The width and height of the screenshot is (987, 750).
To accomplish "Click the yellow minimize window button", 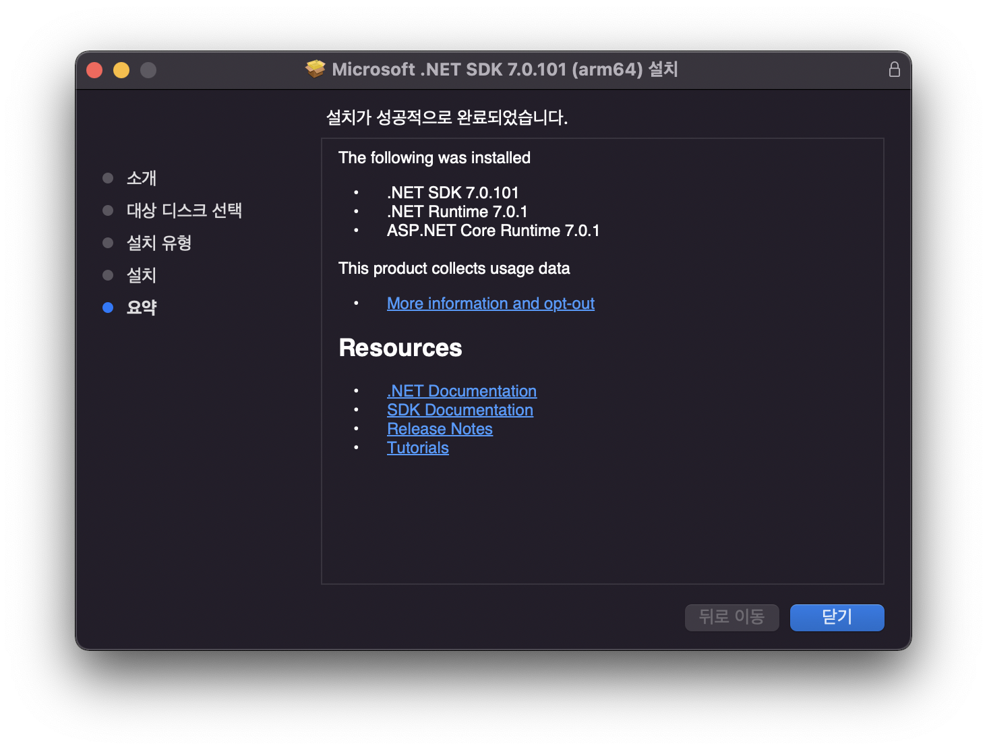I will 121,70.
